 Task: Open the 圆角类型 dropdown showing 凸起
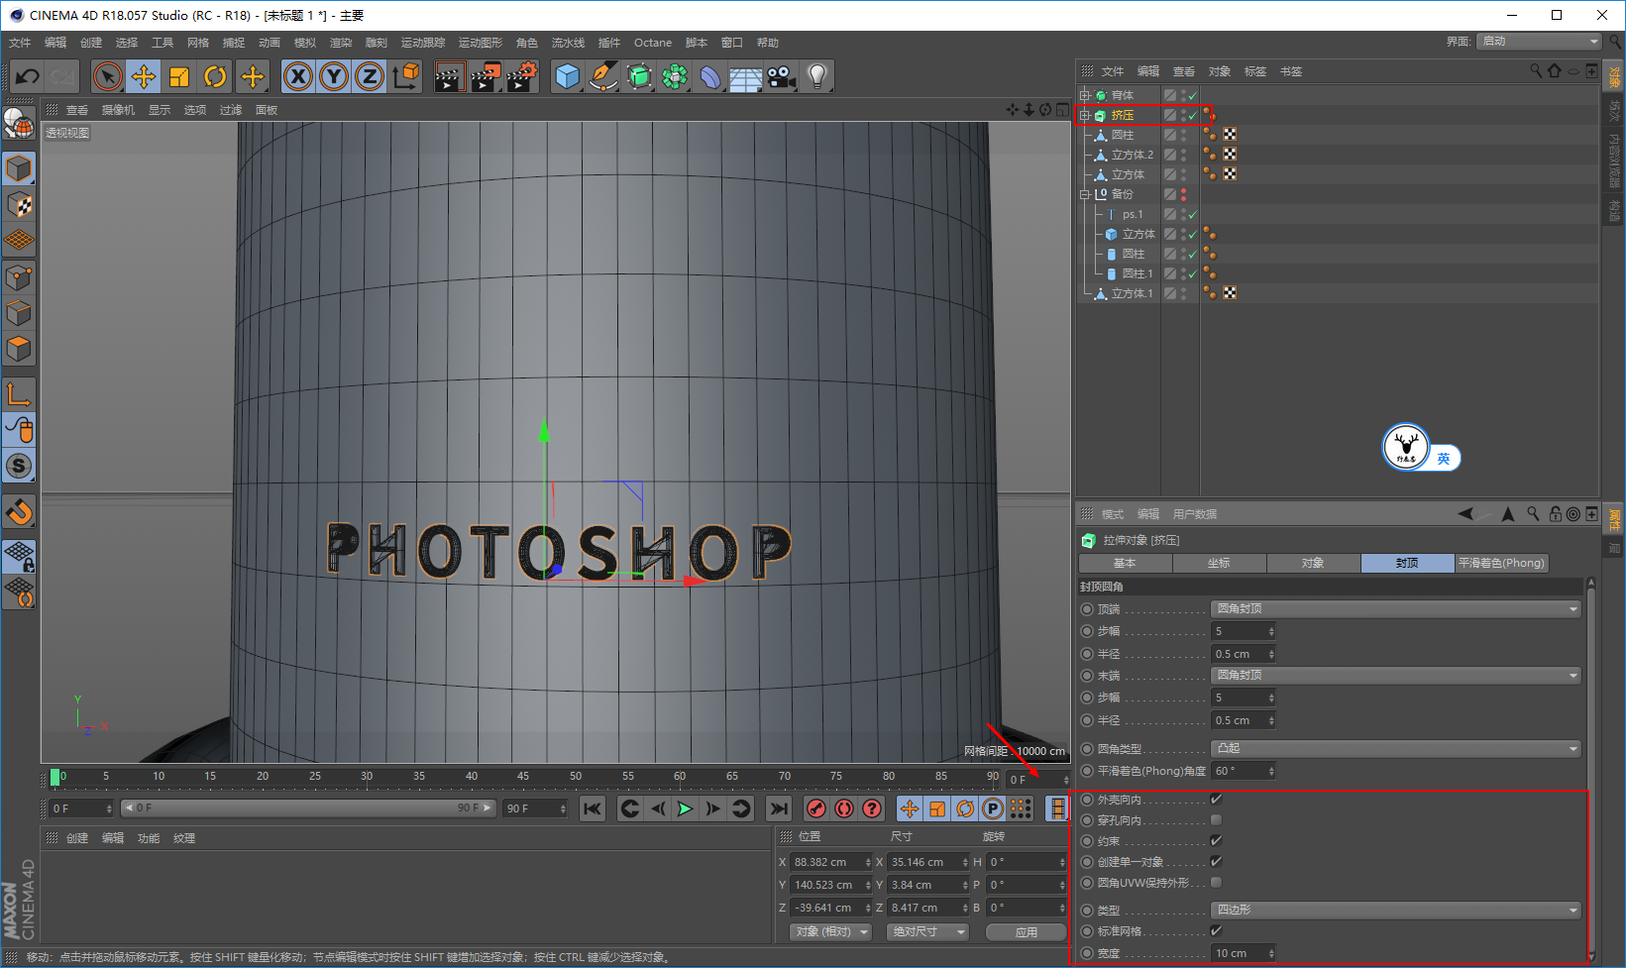click(x=1396, y=749)
